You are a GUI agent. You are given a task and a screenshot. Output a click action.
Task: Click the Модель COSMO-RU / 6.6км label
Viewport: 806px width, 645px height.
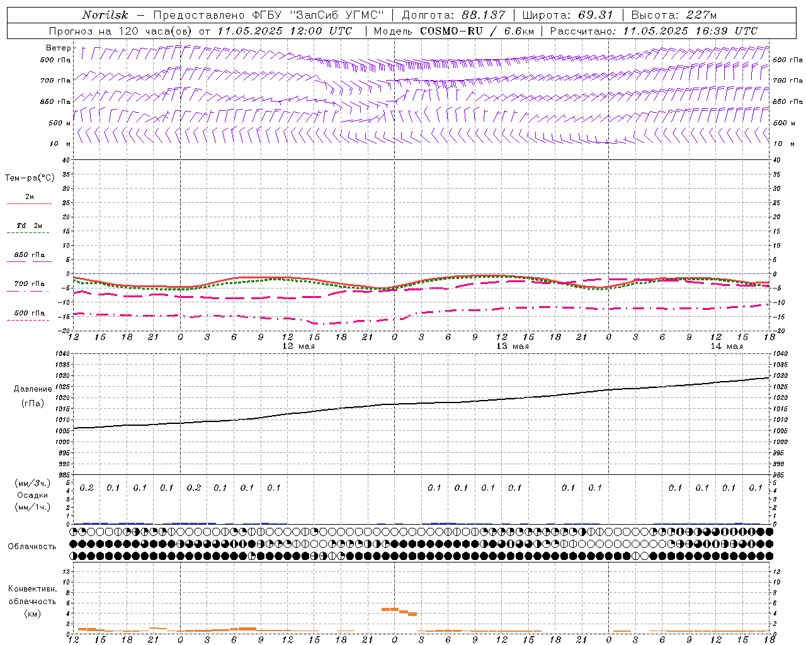pos(454,31)
